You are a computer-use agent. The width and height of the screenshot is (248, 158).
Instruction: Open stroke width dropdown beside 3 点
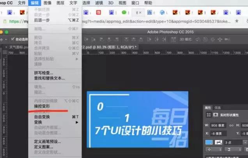[x=245, y=142]
